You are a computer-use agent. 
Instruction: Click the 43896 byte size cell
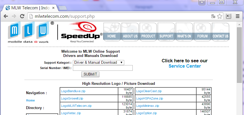pos(204,106)
